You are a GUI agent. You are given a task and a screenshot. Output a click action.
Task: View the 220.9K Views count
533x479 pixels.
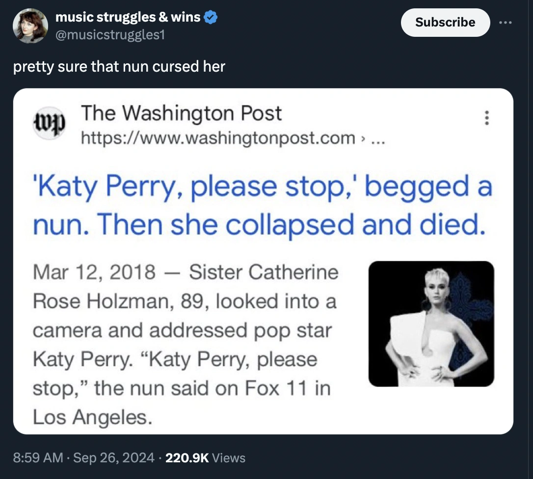(x=206, y=458)
